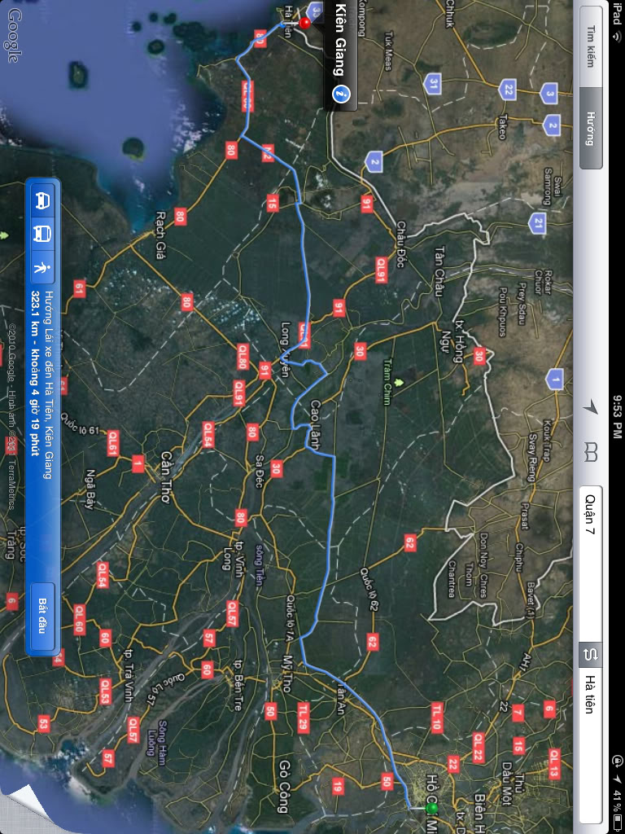Tap the red destination pin at Hà Tiên
This screenshot has width=625, height=834.
click(x=304, y=23)
